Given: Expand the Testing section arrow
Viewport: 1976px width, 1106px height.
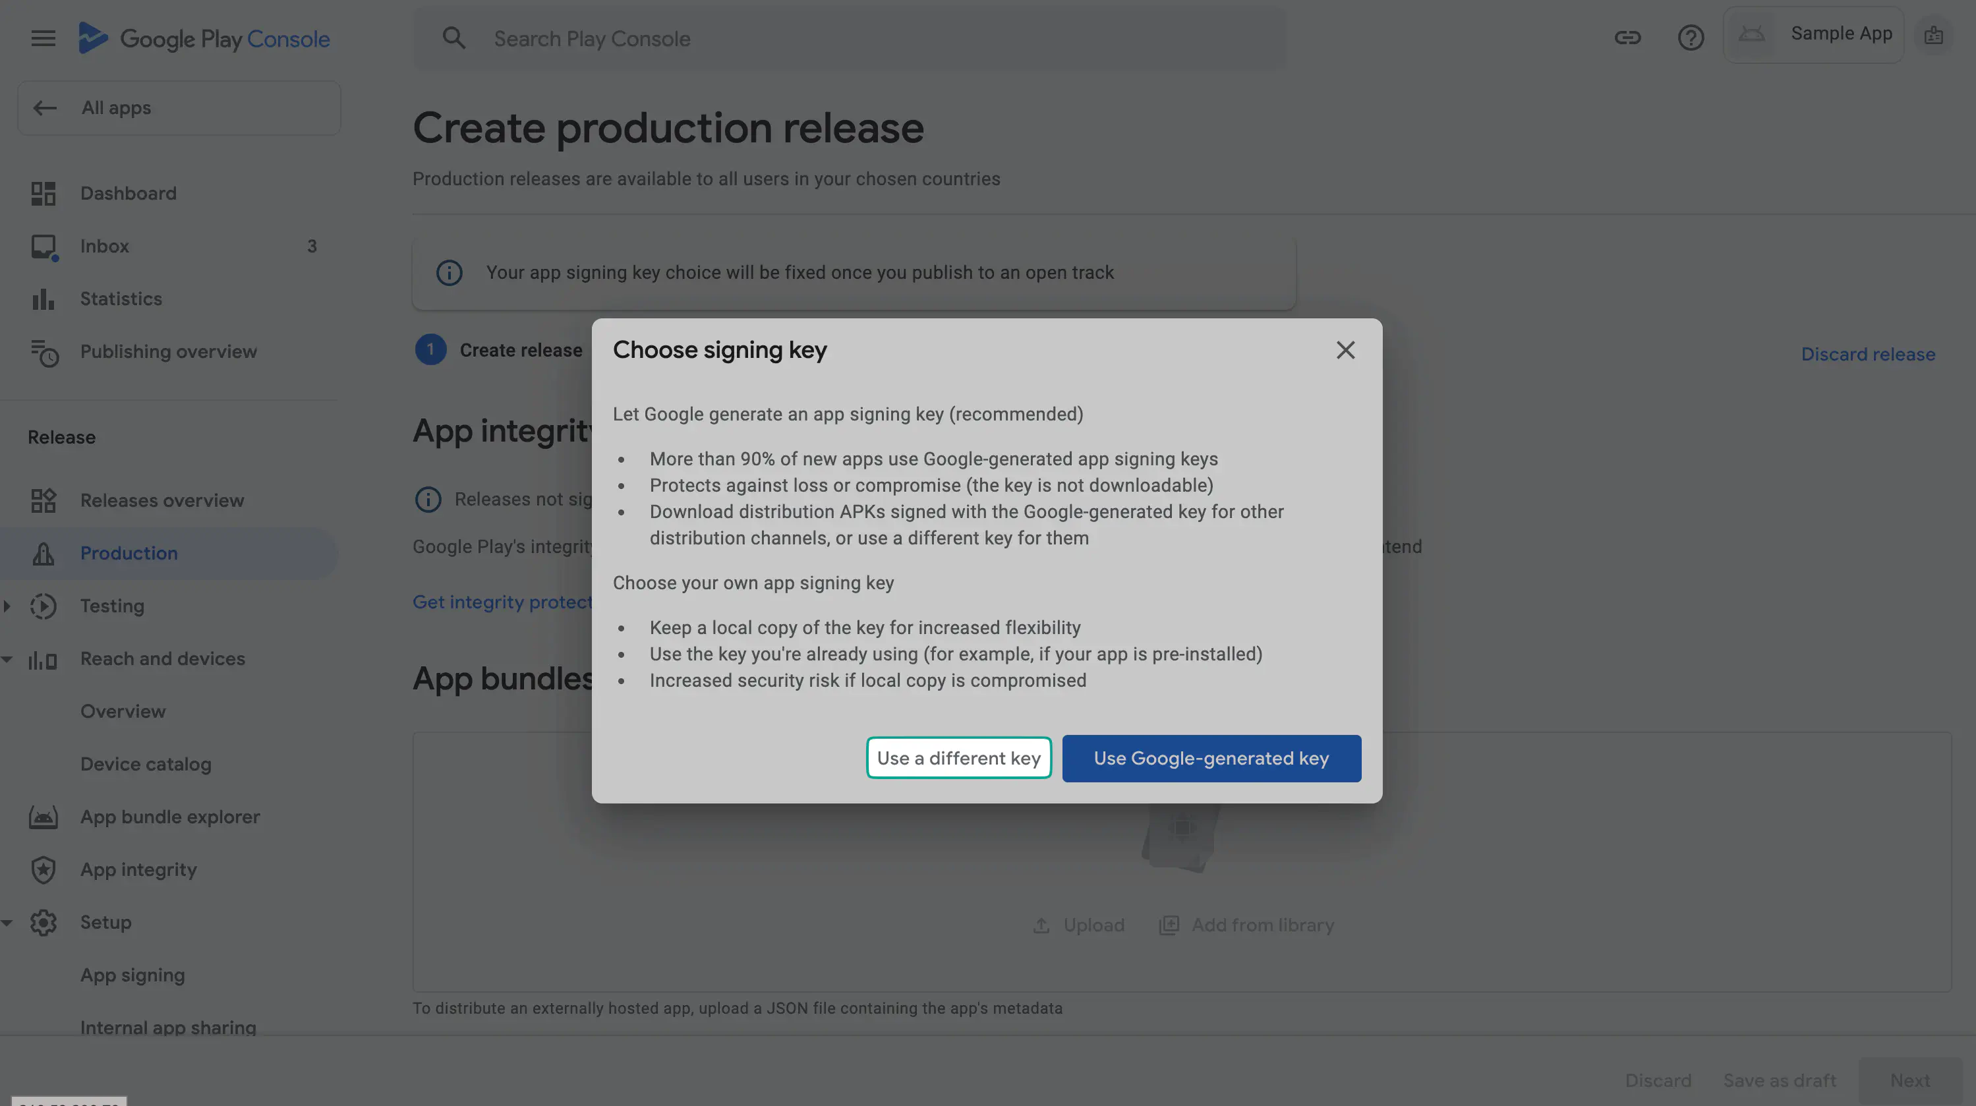Looking at the screenshot, I should tap(7, 606).
